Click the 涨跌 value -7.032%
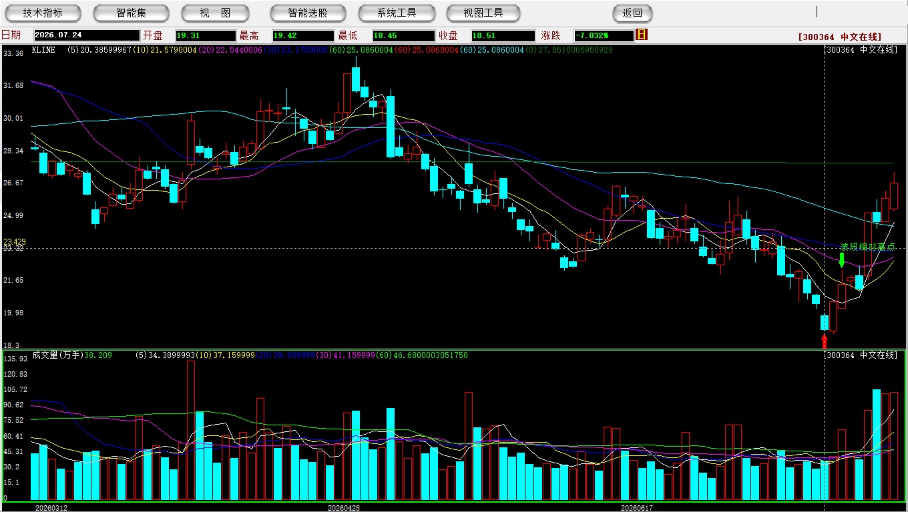This screenshot has width=908, height=512. (604, 35)
